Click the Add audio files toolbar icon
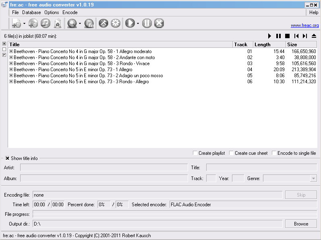The image size is (321, 240). [17, 23]
